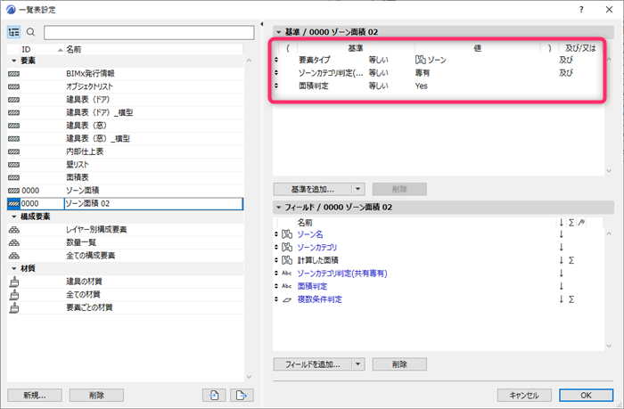This screenshot has width=624, height=409.
Task: Click the OK button
Action: pyautogui.click(x=586, y=395)
